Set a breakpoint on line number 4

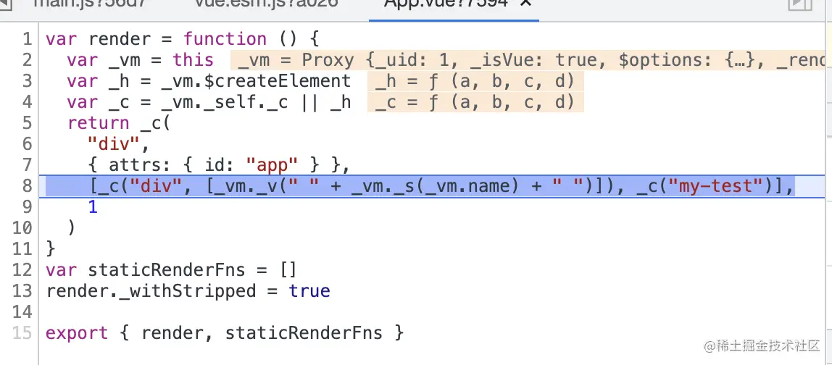(x=27, y=102)
